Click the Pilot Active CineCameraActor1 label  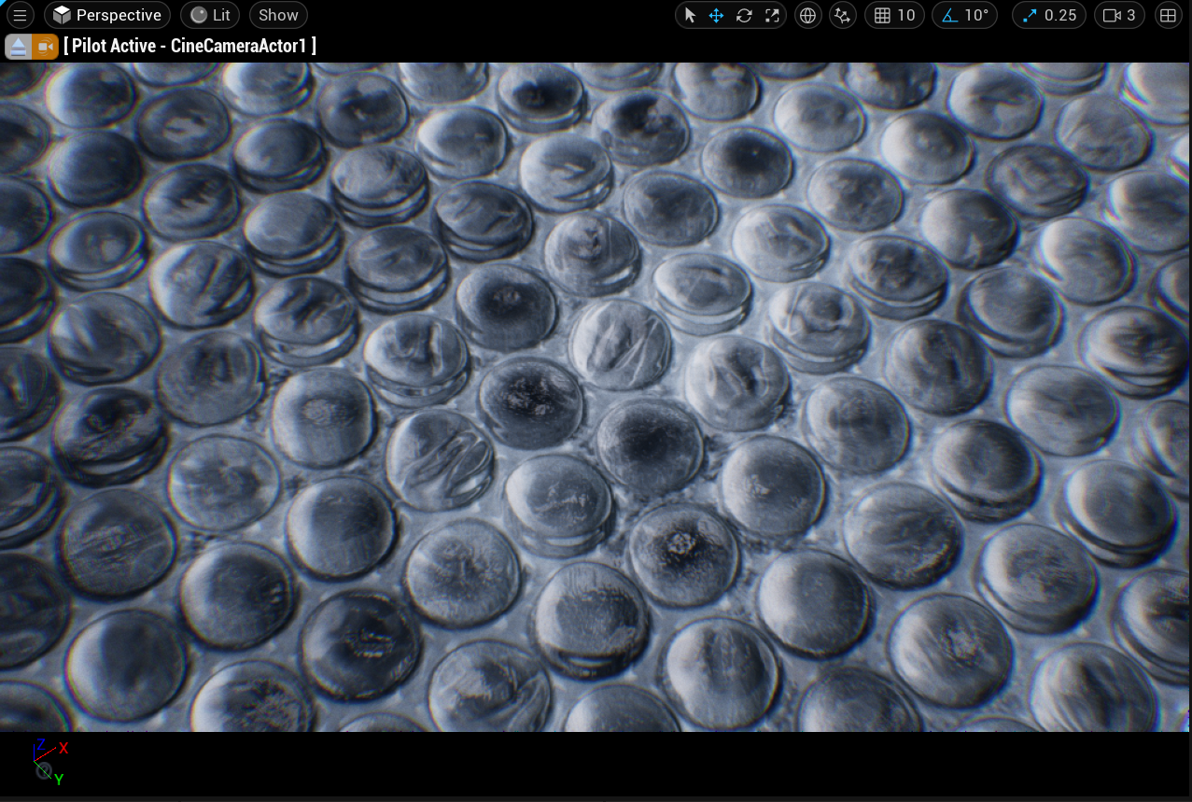click(x=190, y=45)
